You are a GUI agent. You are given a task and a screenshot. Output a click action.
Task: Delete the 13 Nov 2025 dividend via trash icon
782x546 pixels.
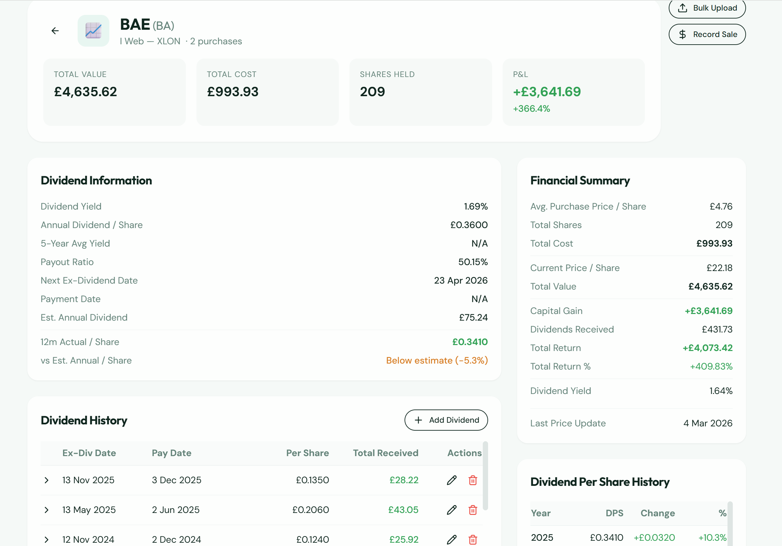(x=473, y=480)
